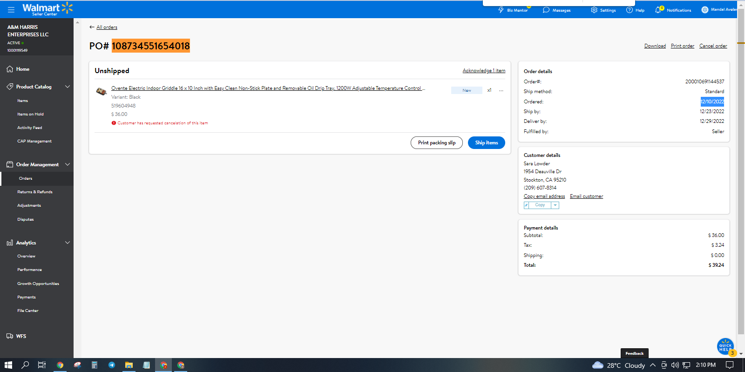The width and height of the screenshot is (745, 372).
Task: Open Notepad from the taskbar
Action: click(x=146, y=365)
